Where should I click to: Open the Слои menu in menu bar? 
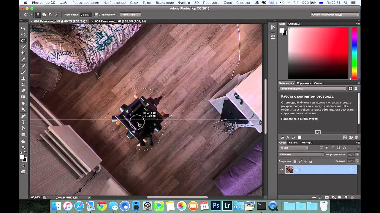(x=134, y=3)
